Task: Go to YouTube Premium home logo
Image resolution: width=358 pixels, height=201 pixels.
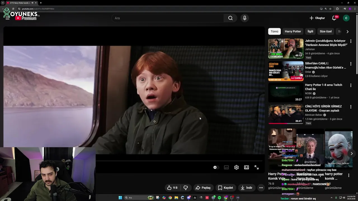Action: click(x=26, y=18)
